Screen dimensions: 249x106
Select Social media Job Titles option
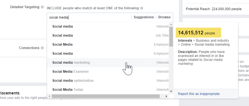(x=108, y=36)
